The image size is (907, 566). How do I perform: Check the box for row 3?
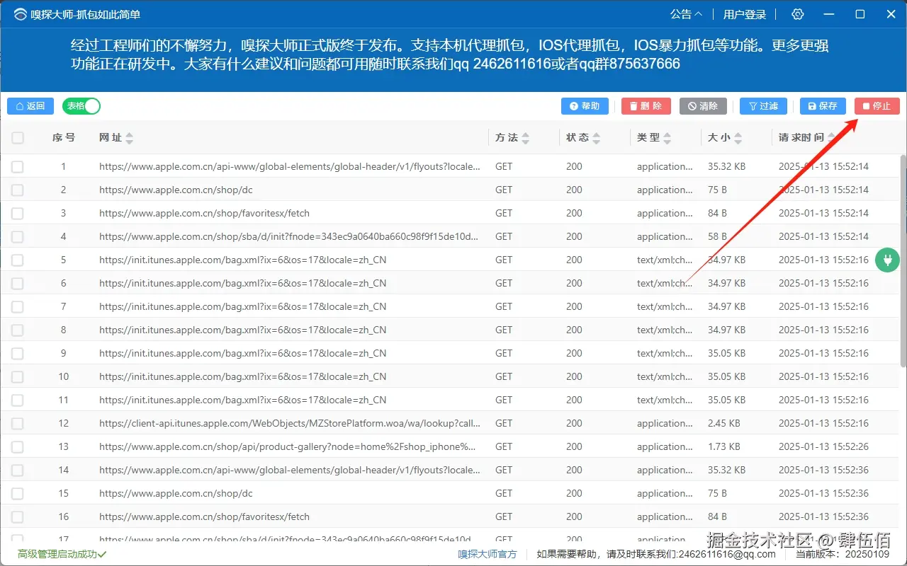click(18, 214)
